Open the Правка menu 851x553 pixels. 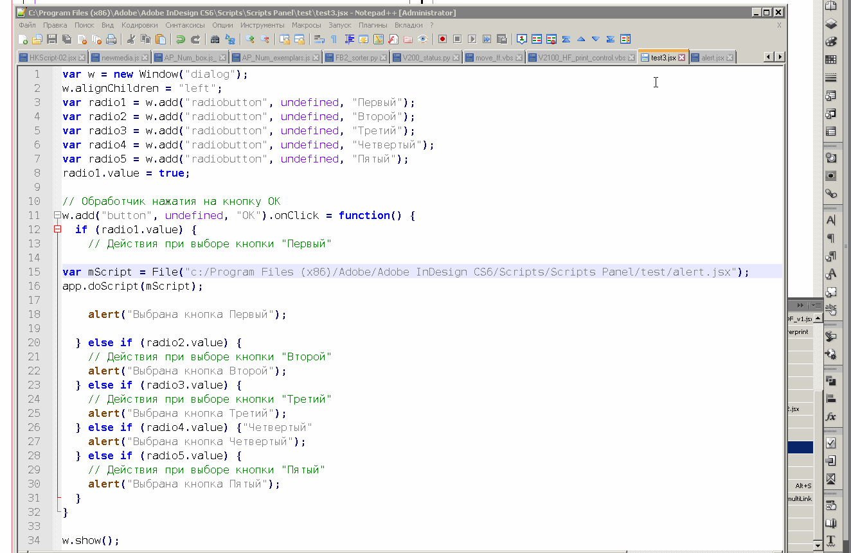coord(55,25)
